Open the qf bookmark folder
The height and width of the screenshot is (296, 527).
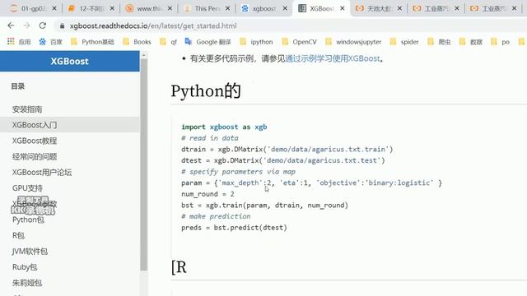point(168,42)
